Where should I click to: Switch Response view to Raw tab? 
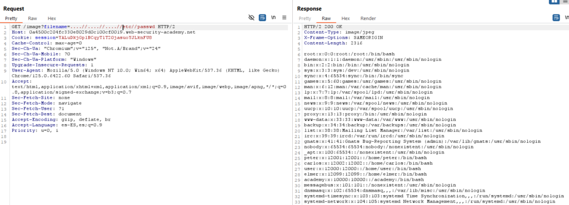point(326,18)
